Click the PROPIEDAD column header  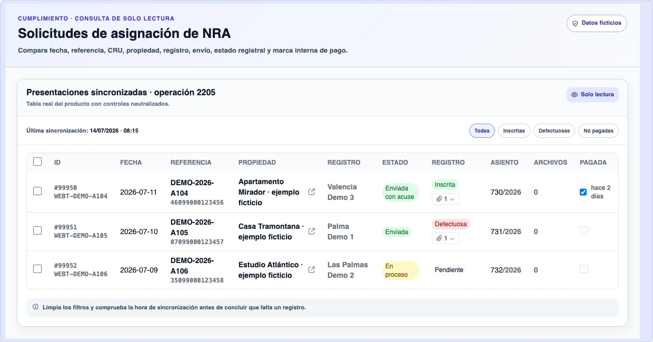pos(257,163)
